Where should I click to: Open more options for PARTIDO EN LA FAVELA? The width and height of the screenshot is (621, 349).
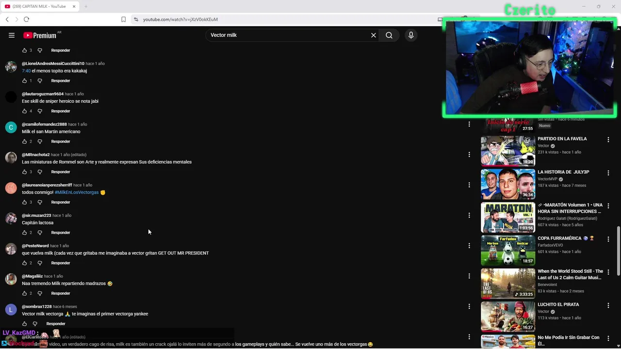tap(608, 140)
